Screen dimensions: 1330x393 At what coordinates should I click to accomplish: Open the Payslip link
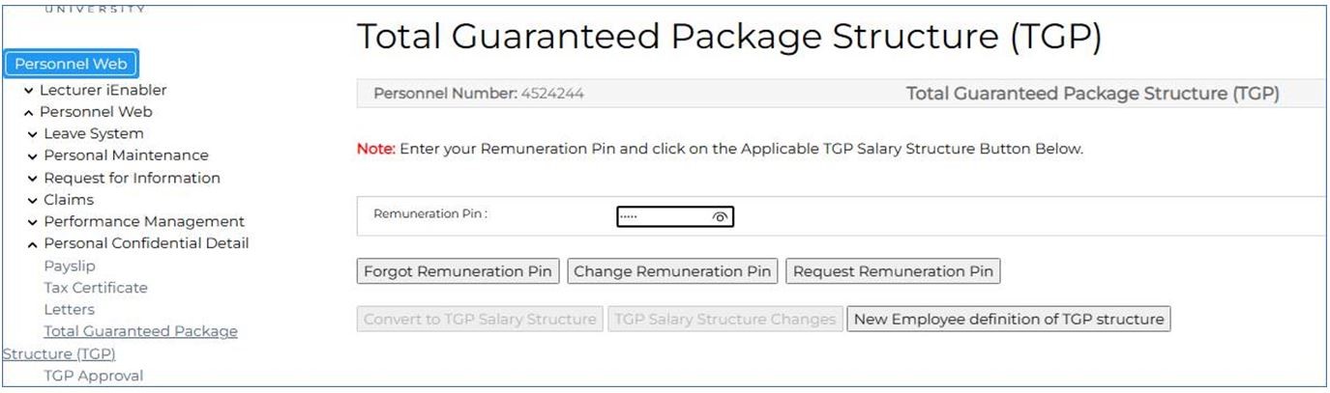click(70, 266)
